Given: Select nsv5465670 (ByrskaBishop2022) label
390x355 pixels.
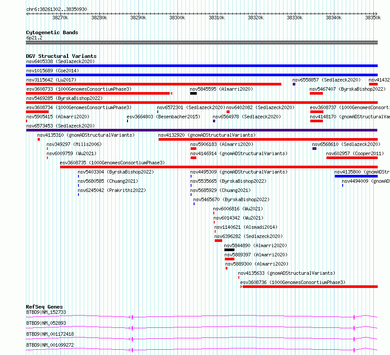Looking at the screenshot, I should 231,199.
